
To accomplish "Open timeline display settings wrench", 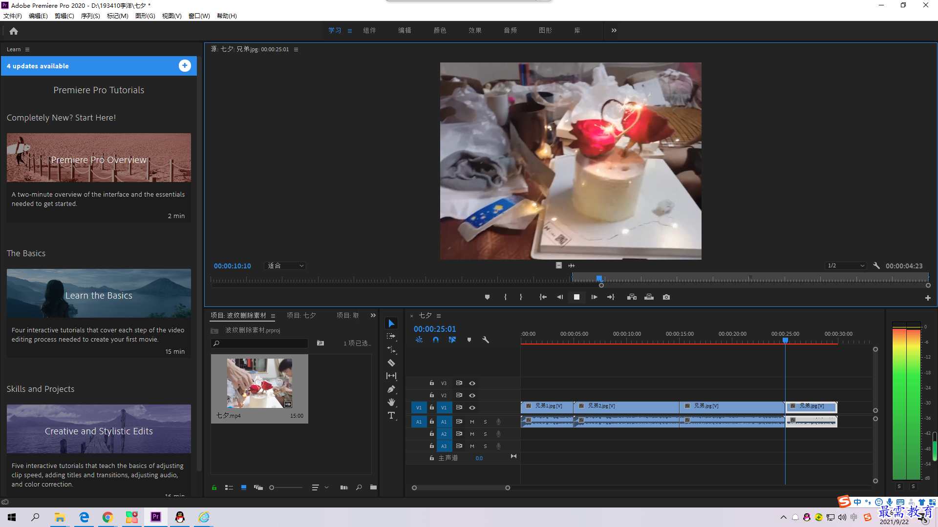I will click(486, 340).
